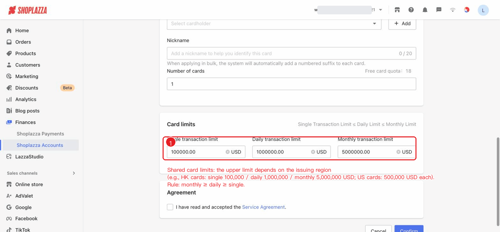Open the Service Agreement link
This screenshot has width=500, height=232.
click(264, 207)
